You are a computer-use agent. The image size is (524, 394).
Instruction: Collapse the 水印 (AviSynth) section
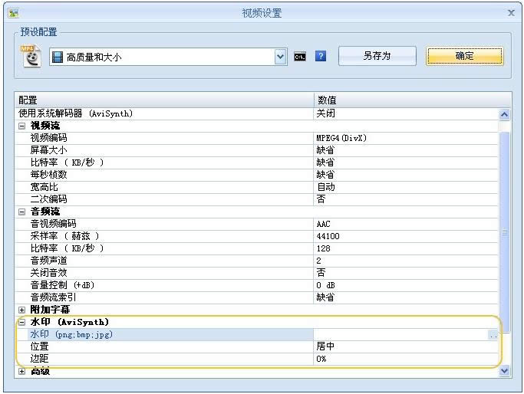pos(21,322)
